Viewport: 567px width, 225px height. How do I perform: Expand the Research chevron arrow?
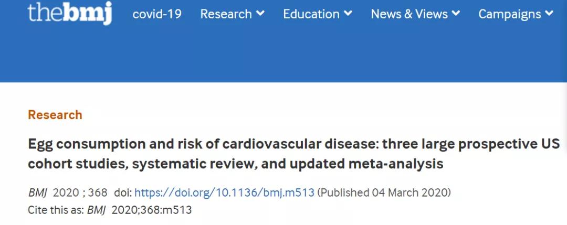tap(260, 14)
